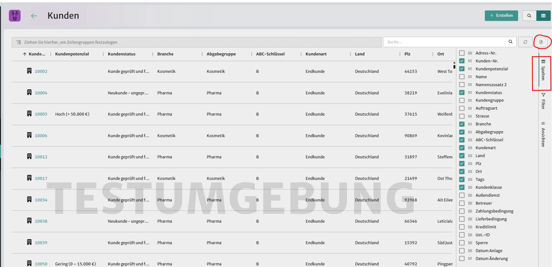552x267 pixels.
Task: Check the Namenszusatz 2 column checkbox
Action: point(462,85)
